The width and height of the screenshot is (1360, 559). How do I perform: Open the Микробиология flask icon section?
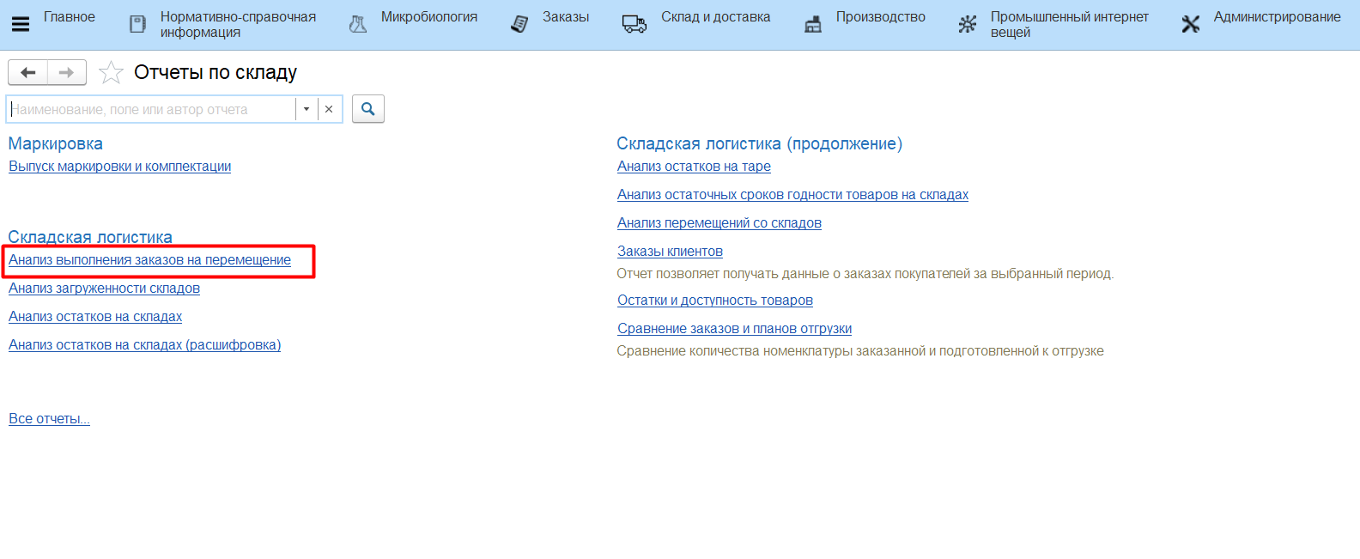358,24
